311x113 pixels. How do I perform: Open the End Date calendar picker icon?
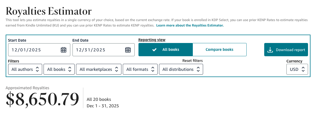pyautogui.click(x=128, y=50)
